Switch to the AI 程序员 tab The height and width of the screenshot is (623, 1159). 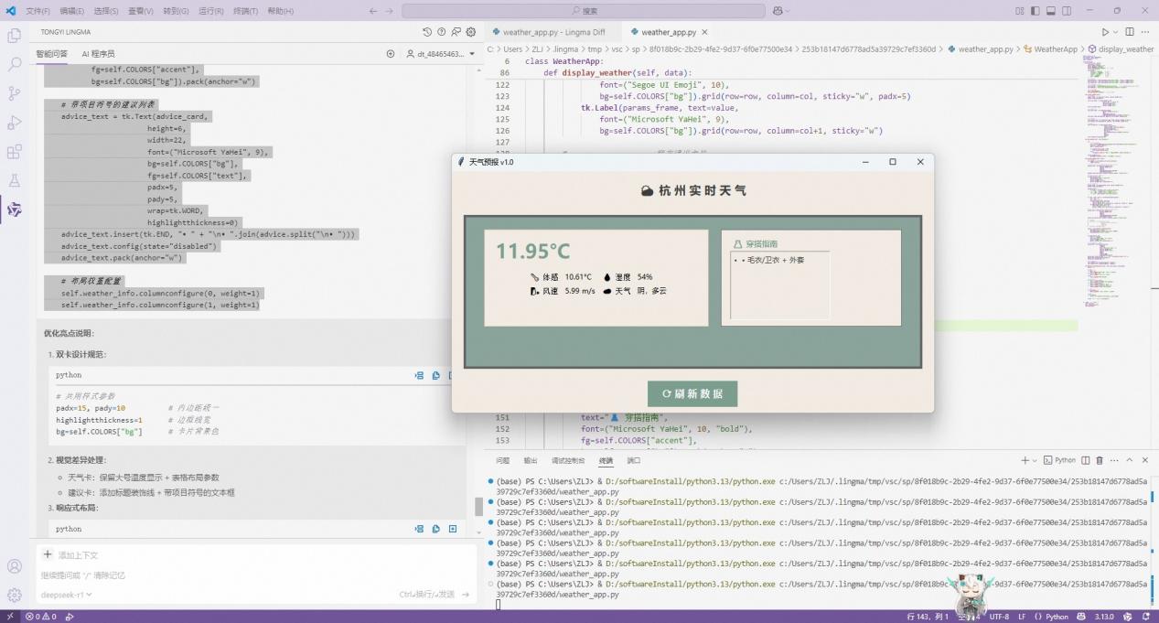click(x=98, y=54)
